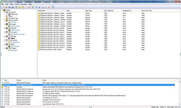Screen dimensions: 181x108
Task: Open the File menu
Action: point(3,4)
